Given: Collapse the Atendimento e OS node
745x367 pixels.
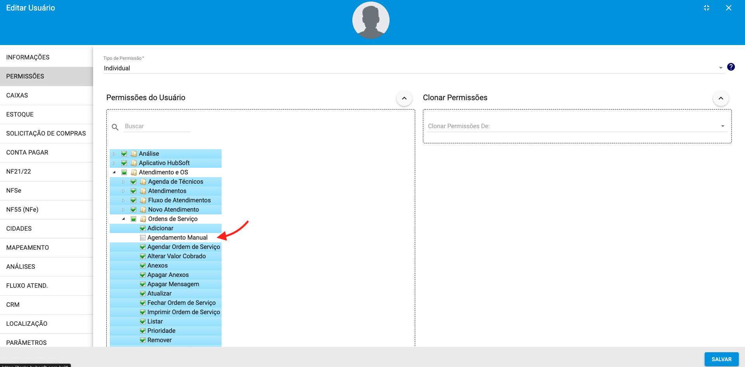Looking at the screenshot, I should click(x=114, y=172).
